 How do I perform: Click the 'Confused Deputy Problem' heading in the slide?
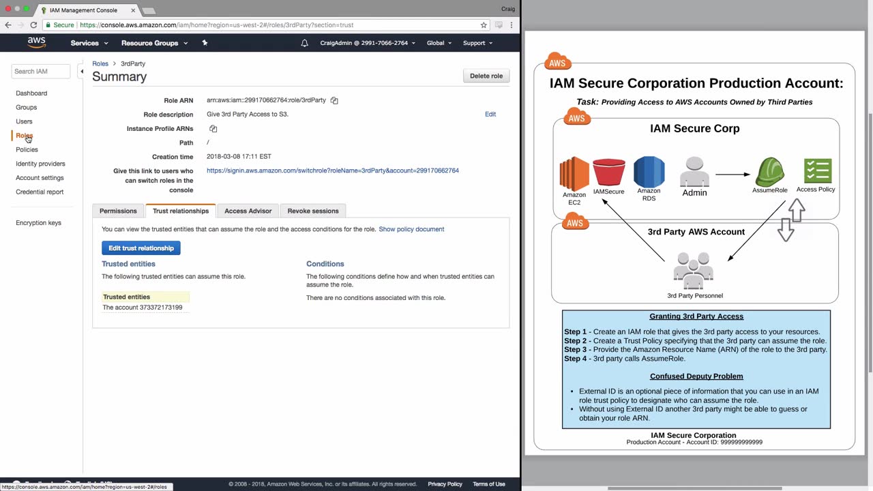click(696, 376)
